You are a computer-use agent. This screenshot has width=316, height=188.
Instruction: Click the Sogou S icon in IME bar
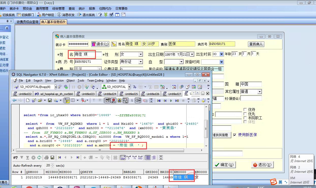coord(274,182)
